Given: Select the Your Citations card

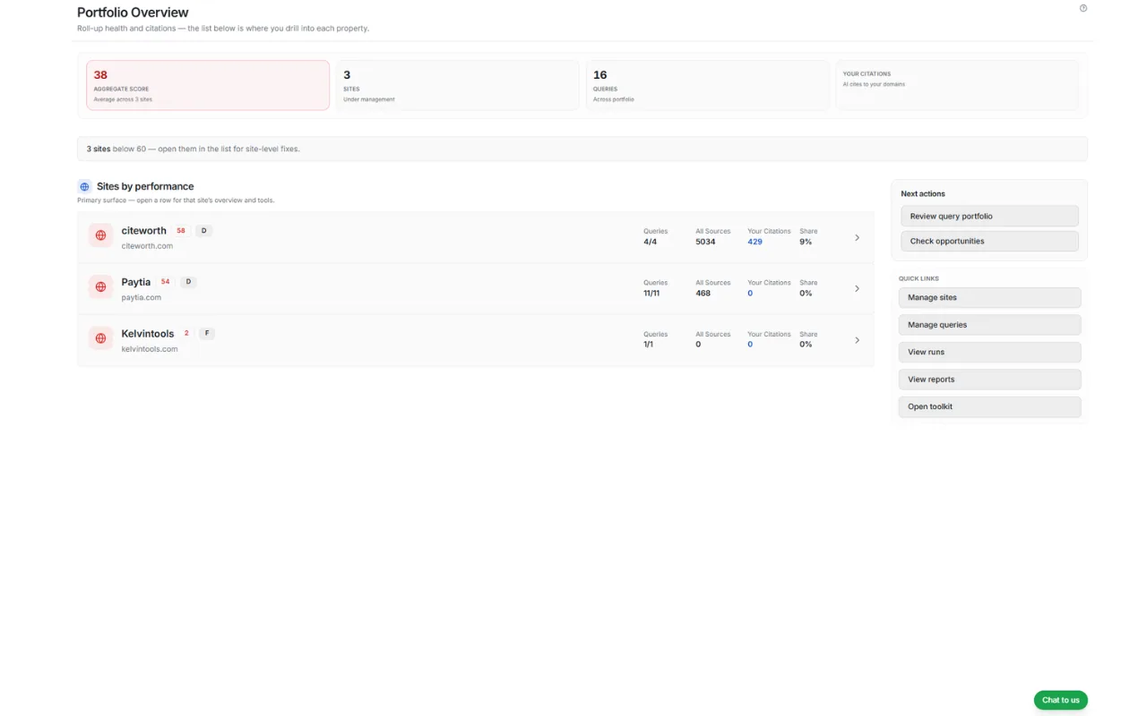Looking at the screenshot, I should click(957, 85).
